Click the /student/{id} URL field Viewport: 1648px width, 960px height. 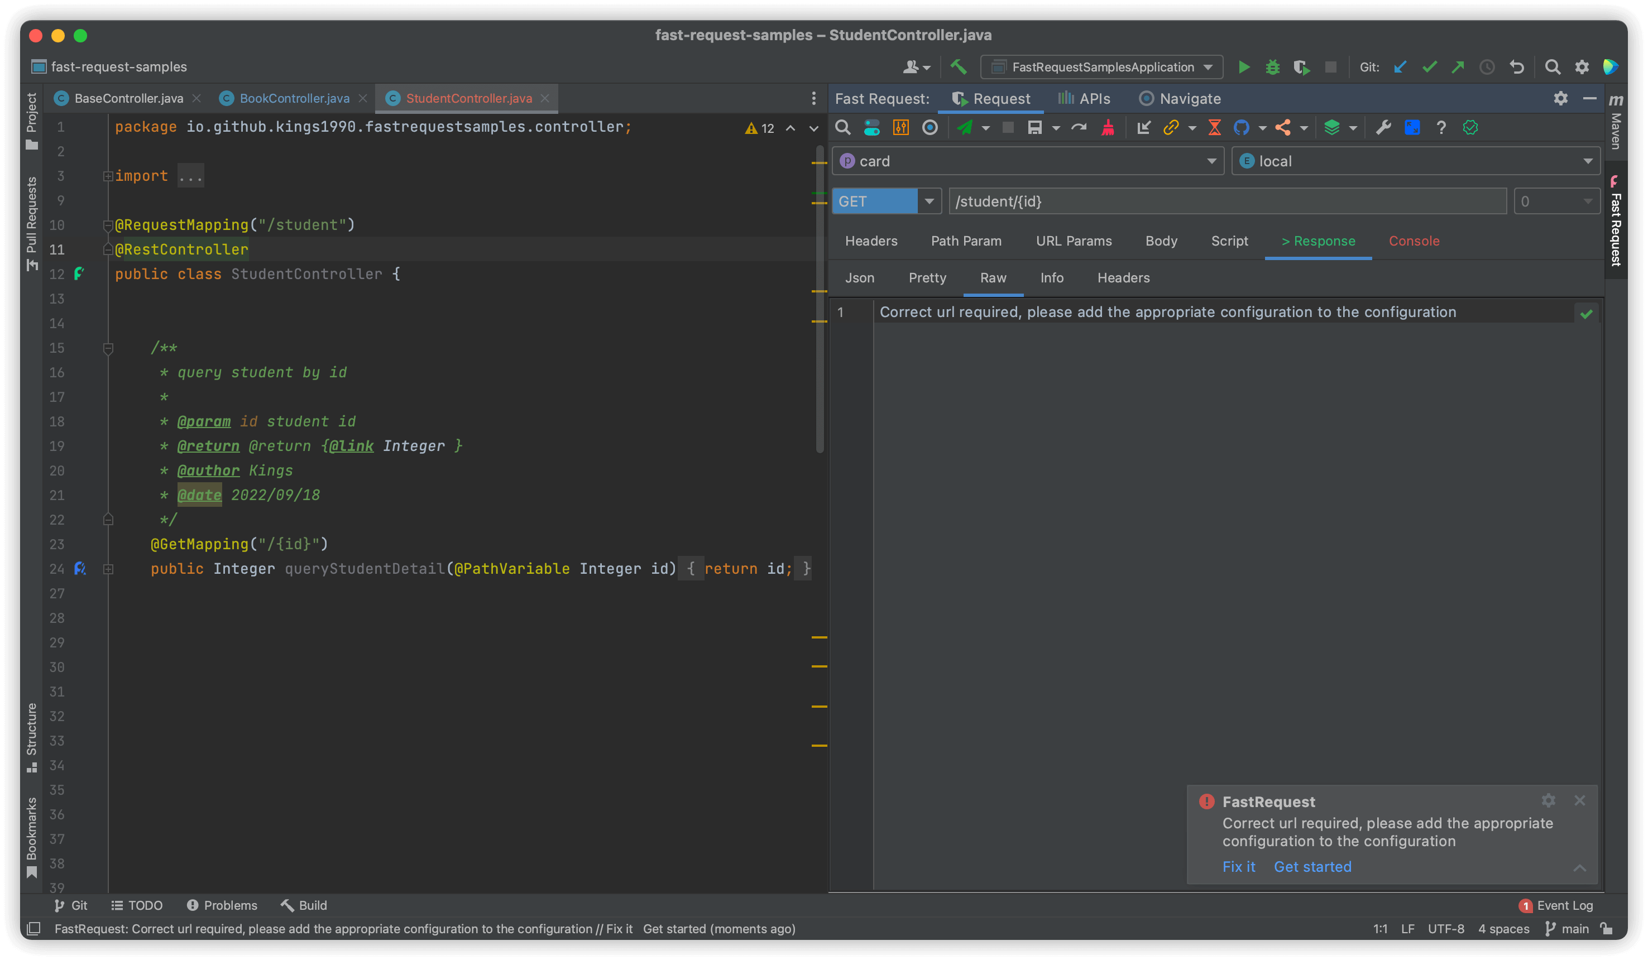pos(1227,201)
